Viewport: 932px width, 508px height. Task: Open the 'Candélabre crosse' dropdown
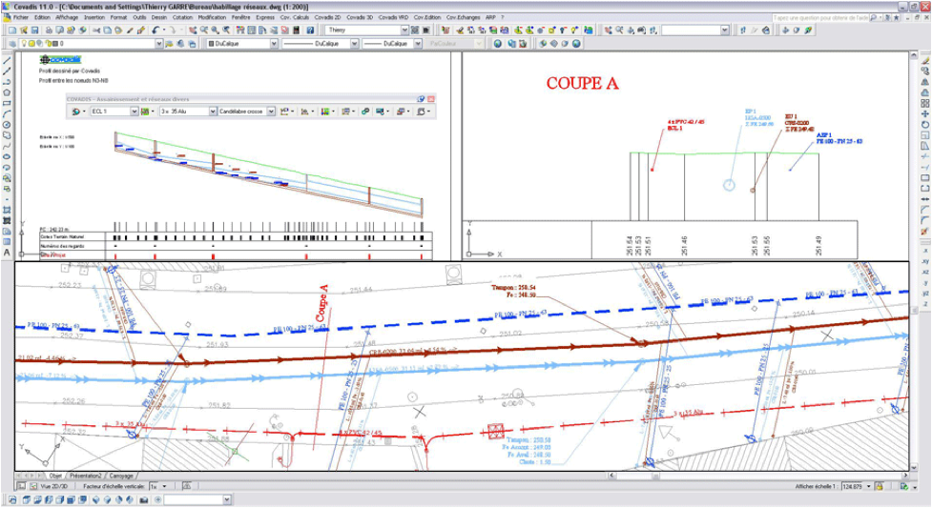coord(271,112)
